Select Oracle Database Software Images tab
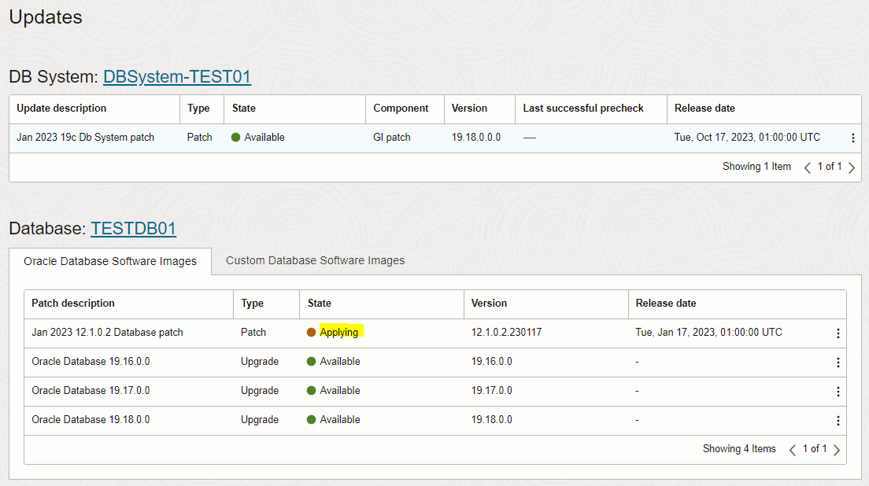The image size is (869, 486). (x=110, y=261)
